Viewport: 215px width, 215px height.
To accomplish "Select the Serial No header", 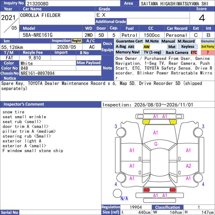I will click(9, 213).
